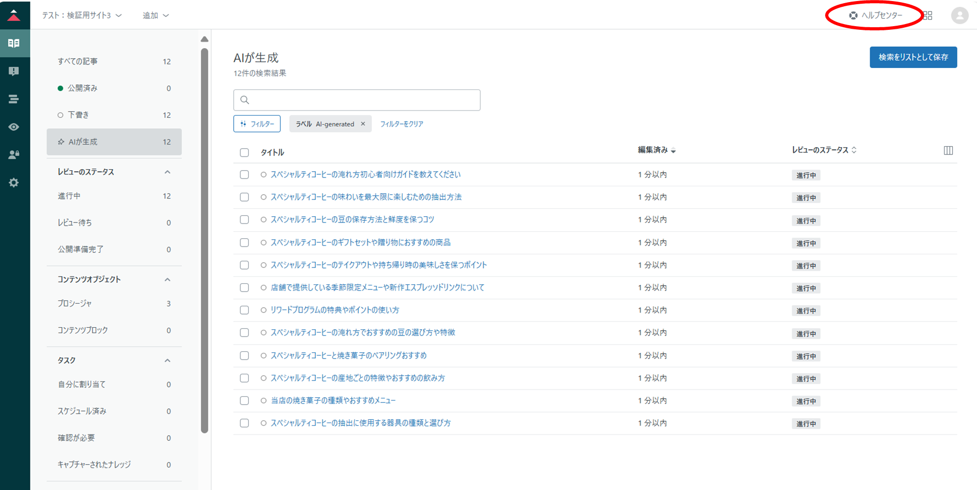Open the 追加 dropdown menu
The image size is (977, 490).
(x=156, y=16)
